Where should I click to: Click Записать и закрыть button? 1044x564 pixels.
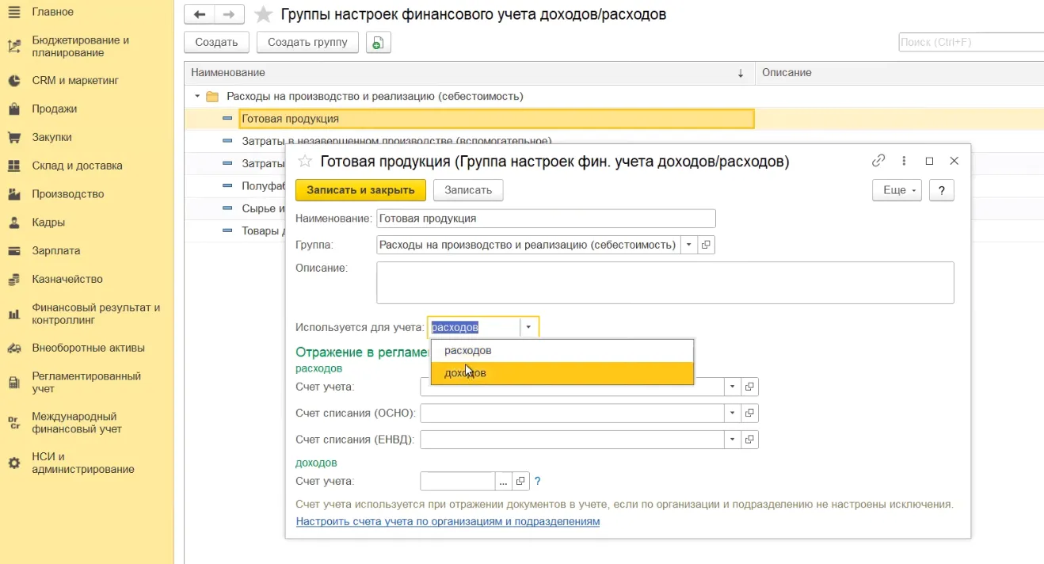click(360, 190)
